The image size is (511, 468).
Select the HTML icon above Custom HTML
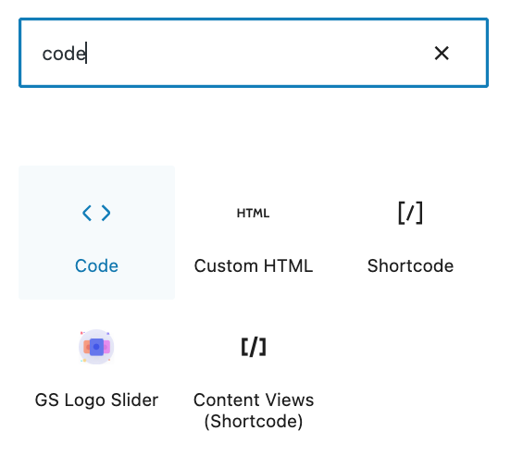click(254, 214)
